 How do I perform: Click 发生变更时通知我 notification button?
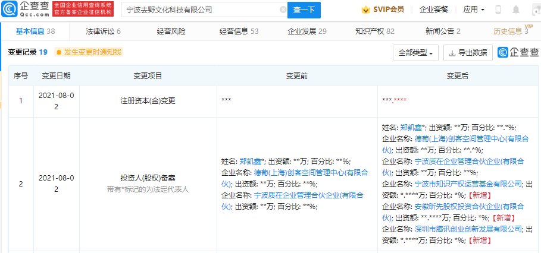tap(88, 52)
